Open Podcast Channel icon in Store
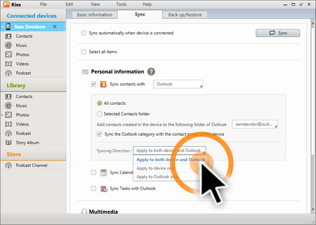Image resolution: width=316 pixels, height=225 pixels. click(8, 165)
